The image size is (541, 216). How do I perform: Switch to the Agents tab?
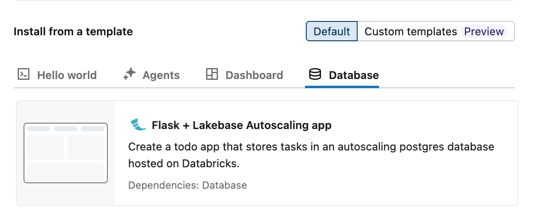pos(161,75)
